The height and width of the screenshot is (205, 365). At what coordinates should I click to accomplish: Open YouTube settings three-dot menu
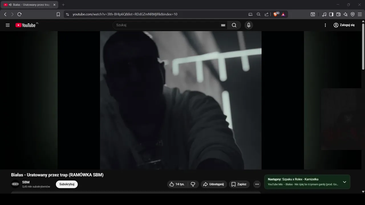coord(325,25)
